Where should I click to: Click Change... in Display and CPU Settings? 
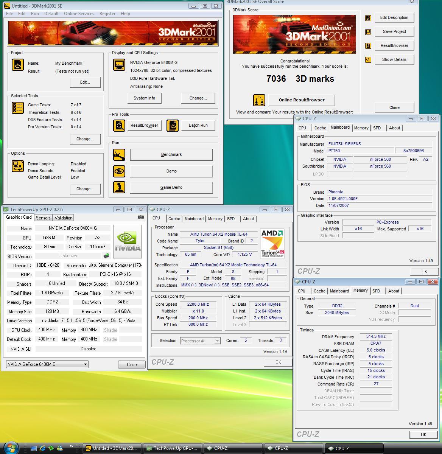click(x=198, y=98)
